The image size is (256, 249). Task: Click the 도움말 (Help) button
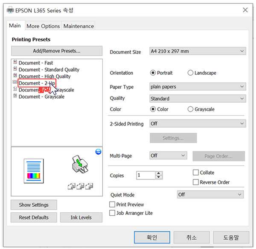coord(231,237)
